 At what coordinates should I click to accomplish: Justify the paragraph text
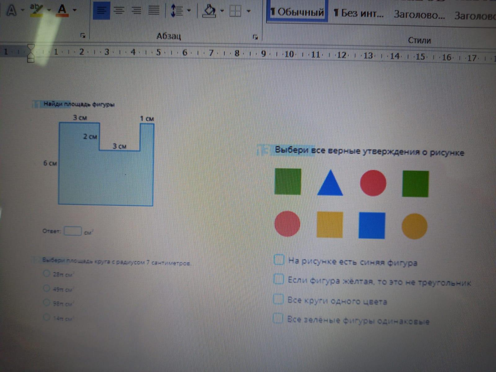[154, 11]
